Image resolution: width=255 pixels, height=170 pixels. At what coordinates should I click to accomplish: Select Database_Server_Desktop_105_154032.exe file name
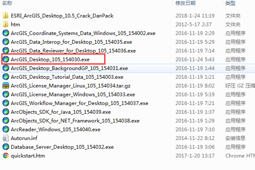[62, 147]
